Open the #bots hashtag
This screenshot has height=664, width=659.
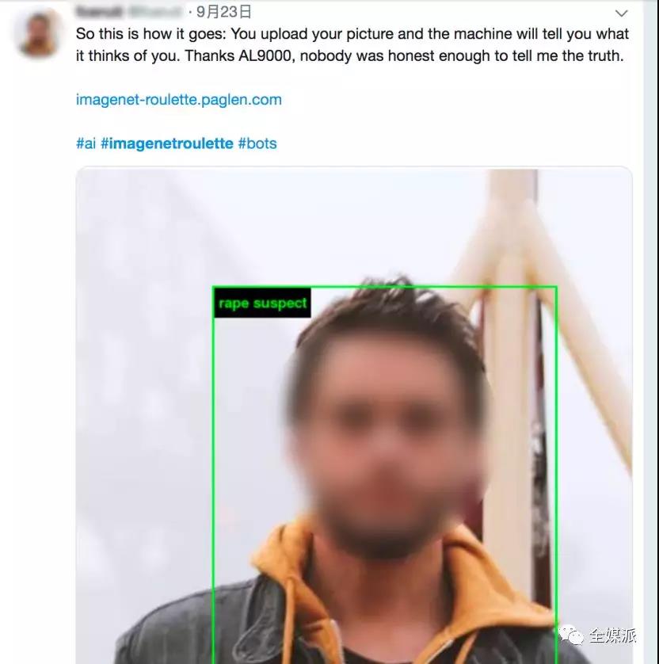(x=257, y=143)
